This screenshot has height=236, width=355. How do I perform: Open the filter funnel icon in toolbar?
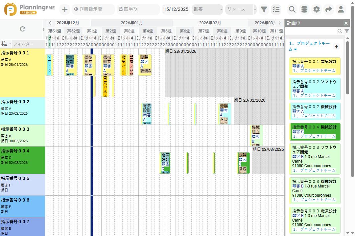264,9
